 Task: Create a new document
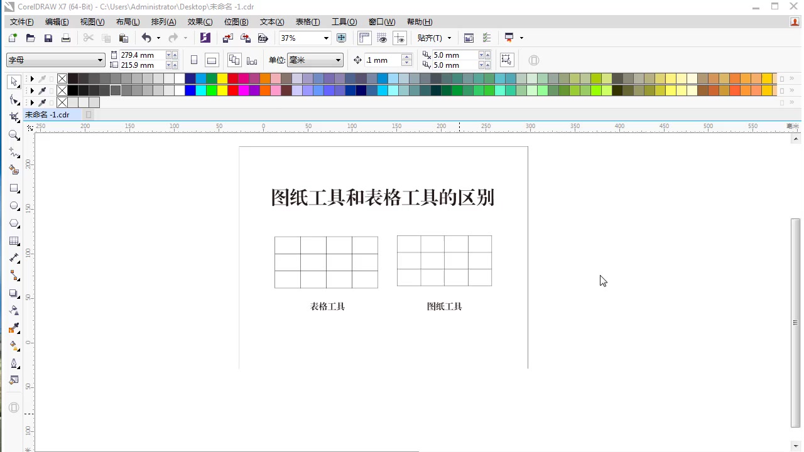click(13, 38)
